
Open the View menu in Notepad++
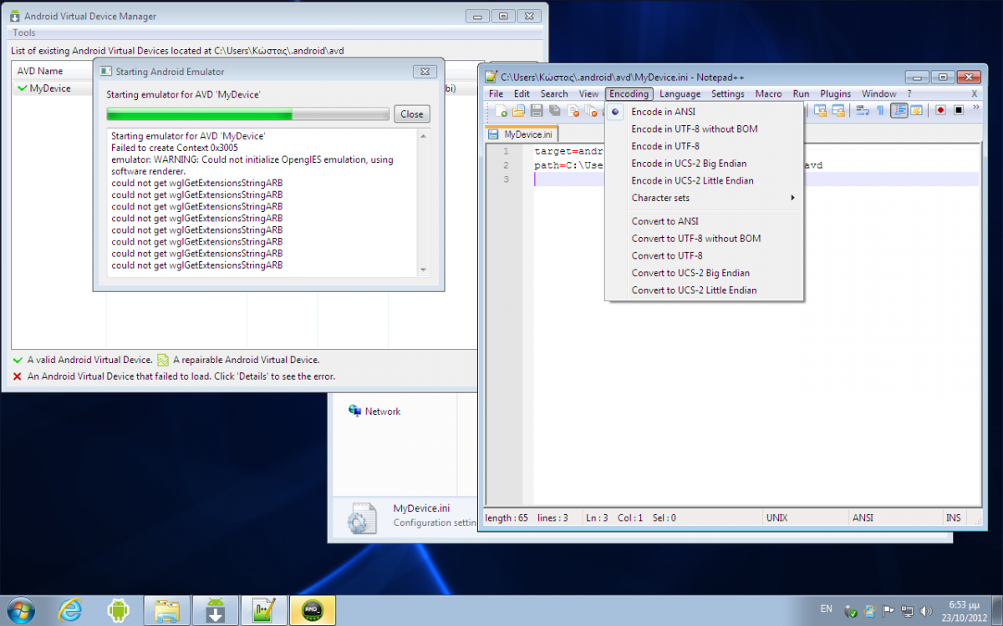tap(589, 94)
